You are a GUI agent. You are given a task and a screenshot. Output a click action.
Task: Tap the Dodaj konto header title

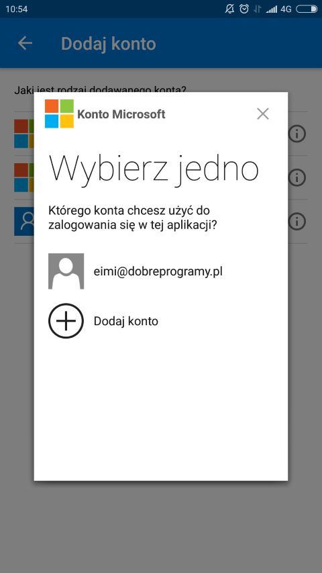pos(109,44)
